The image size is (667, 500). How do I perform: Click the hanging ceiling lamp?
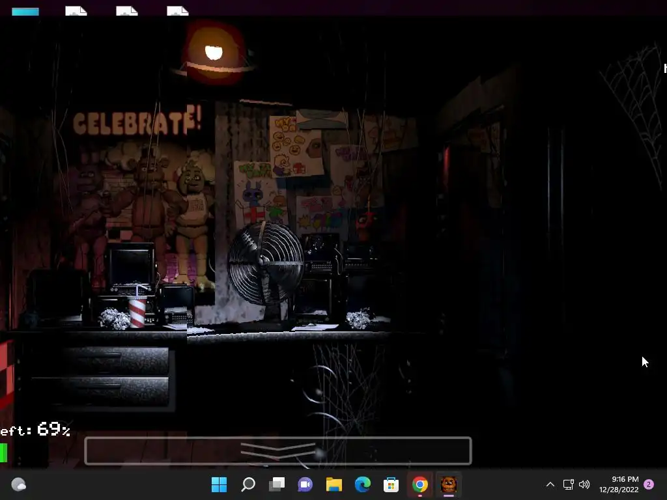pyautogui.click(x=214, y=53)
